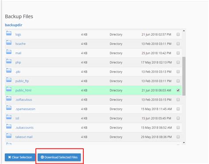Check the box for the .spamassassin directory
209x164 pixels.
click(178, 109)
